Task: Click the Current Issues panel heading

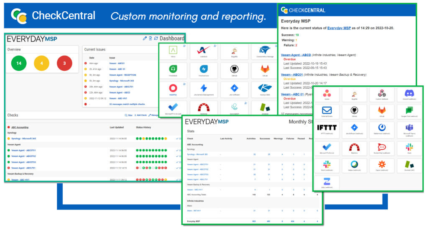Action: [95, 49]
